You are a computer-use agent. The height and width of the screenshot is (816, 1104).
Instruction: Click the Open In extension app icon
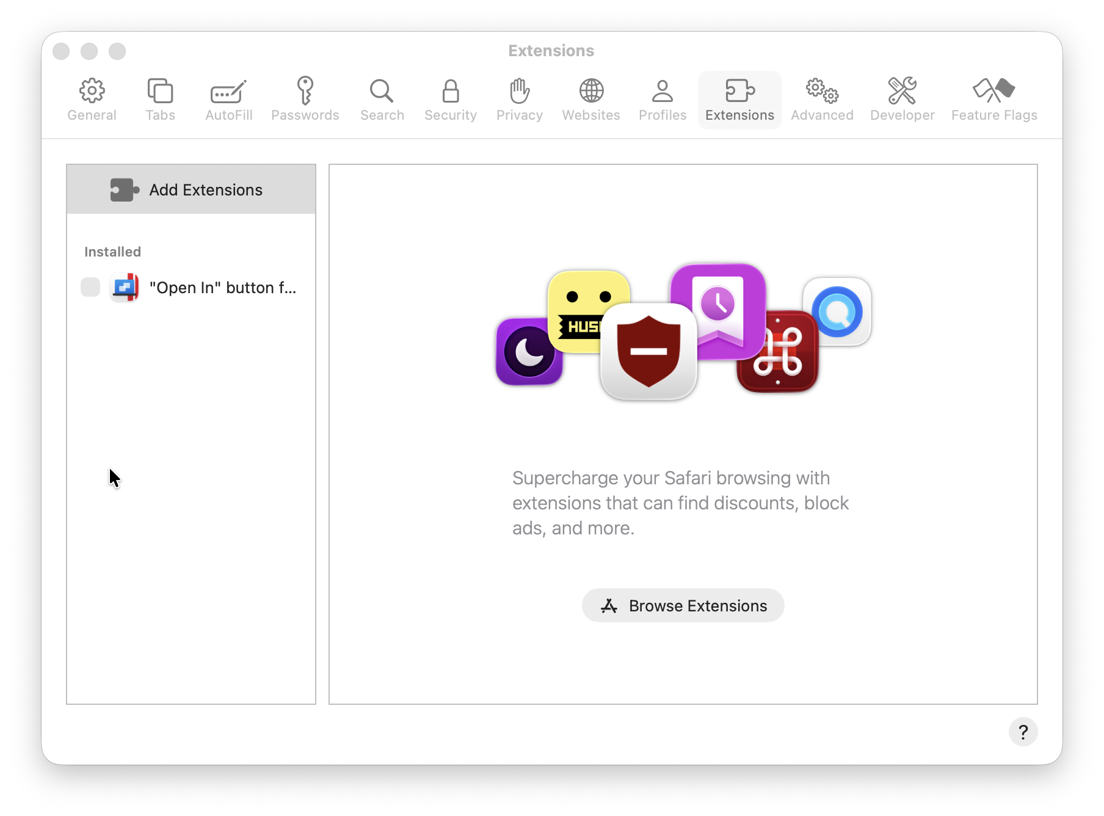click(125, 286)
